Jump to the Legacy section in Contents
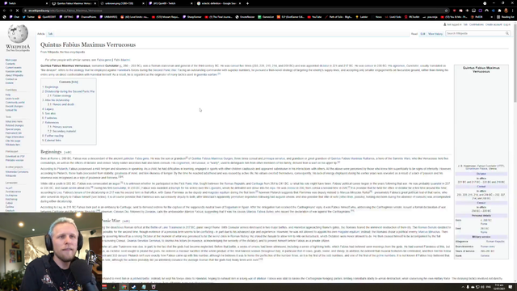This screenshot has width=517, height=291. pos(49,109)
